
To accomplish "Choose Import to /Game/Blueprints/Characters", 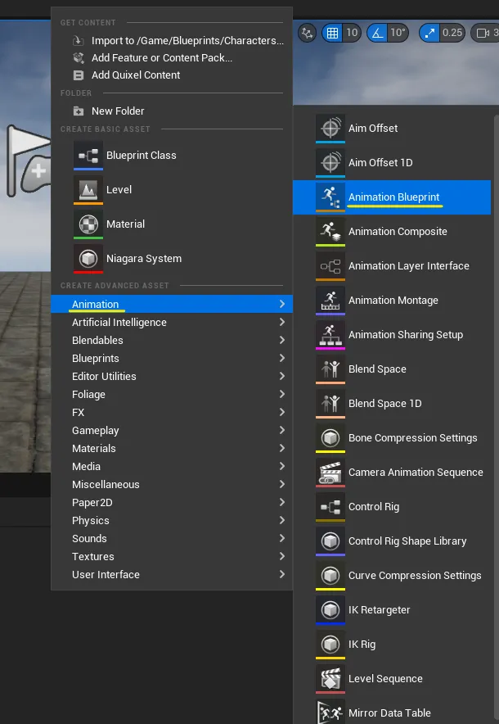I will click(x=172, y=41).
